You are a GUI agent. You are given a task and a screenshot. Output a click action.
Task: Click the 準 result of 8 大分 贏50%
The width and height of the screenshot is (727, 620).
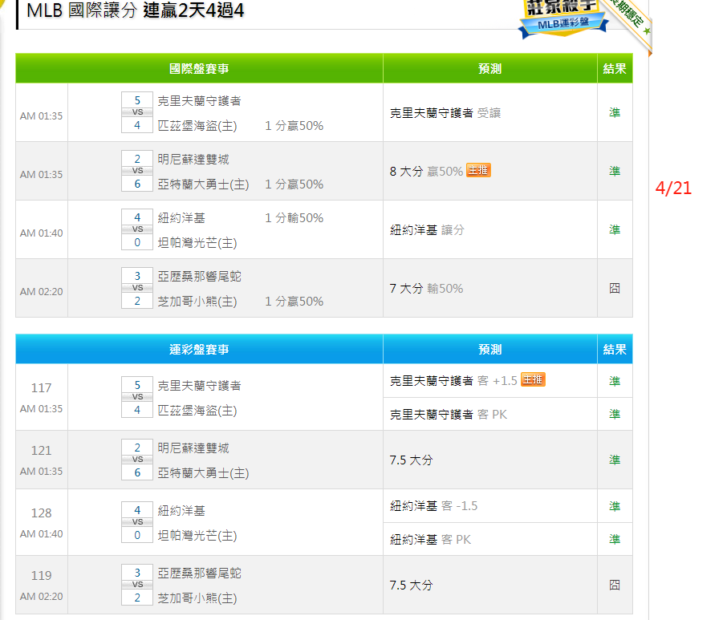pyautogui.click(x=615, y=171)
